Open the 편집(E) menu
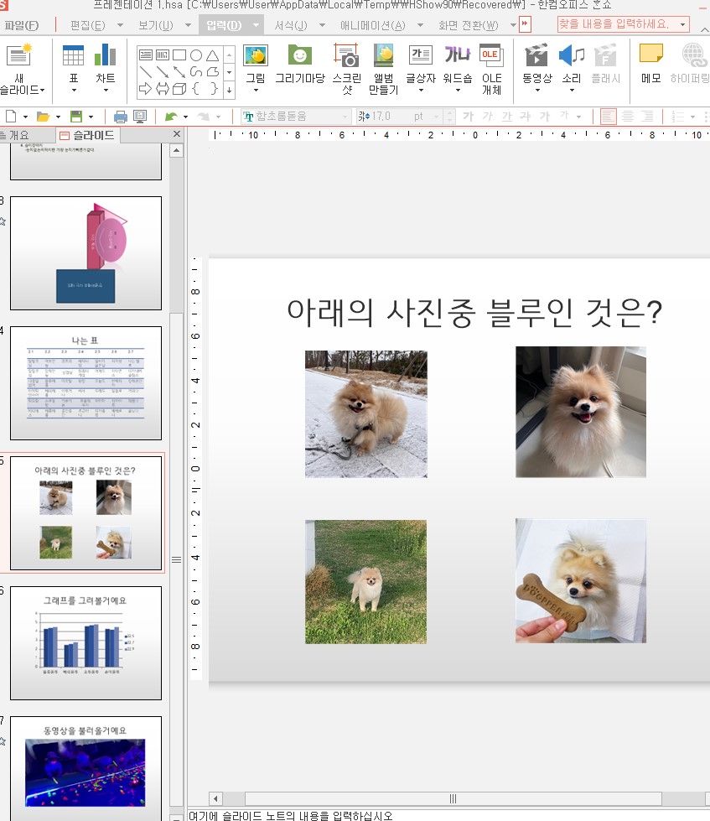This screenshot has width=710, height=821. [87, 25]
